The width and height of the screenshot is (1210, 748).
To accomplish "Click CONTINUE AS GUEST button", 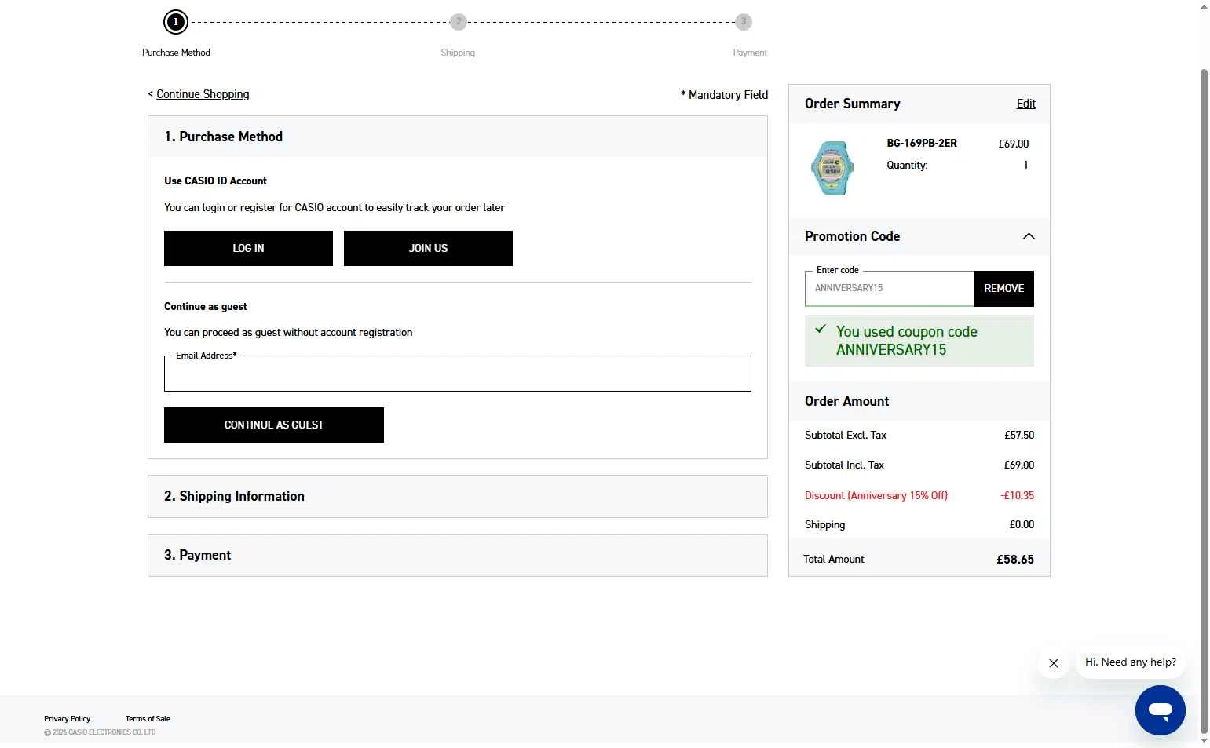I will pos(274,425).
